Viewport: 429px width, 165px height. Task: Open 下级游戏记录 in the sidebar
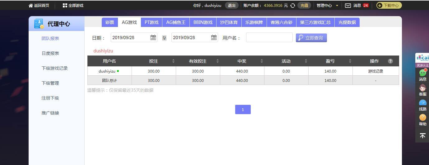pyautogui.click(x=55, y=68)
